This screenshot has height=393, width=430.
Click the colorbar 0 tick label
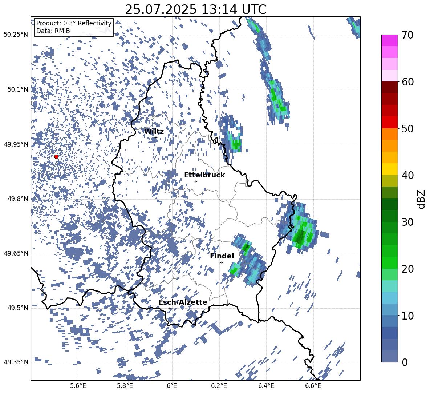[x=405, y=362]
